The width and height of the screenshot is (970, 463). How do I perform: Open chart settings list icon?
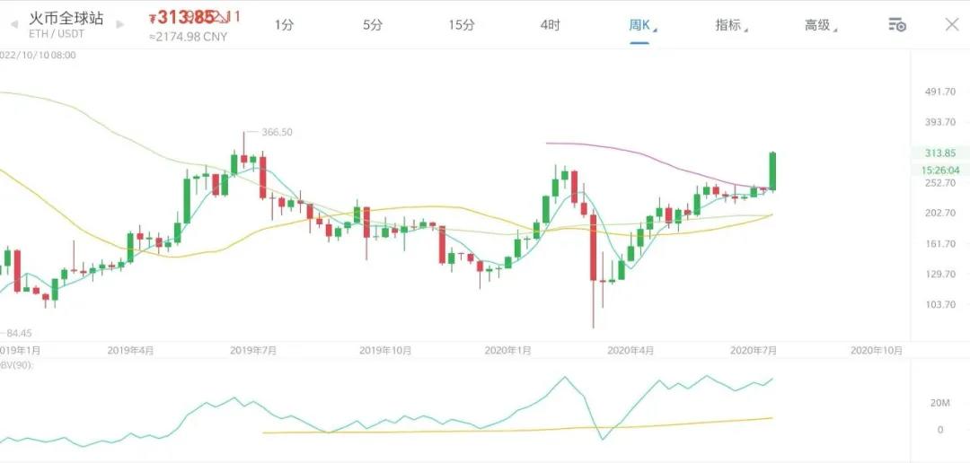pos(896,25)
